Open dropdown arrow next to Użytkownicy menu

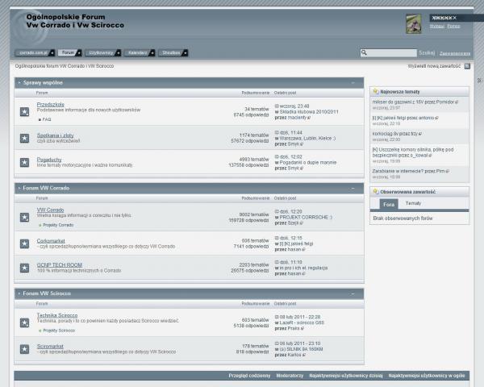pyautogui.click(x=119, y=53)
